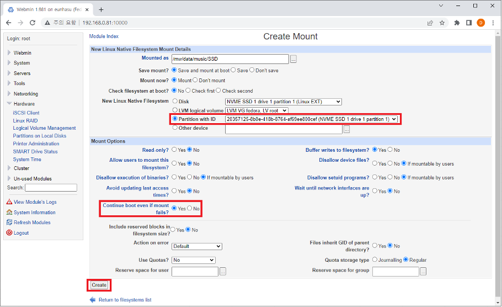
Task: Open the Use Quotas dropdown
Action: pyautogui.click(x=193, y=260)
